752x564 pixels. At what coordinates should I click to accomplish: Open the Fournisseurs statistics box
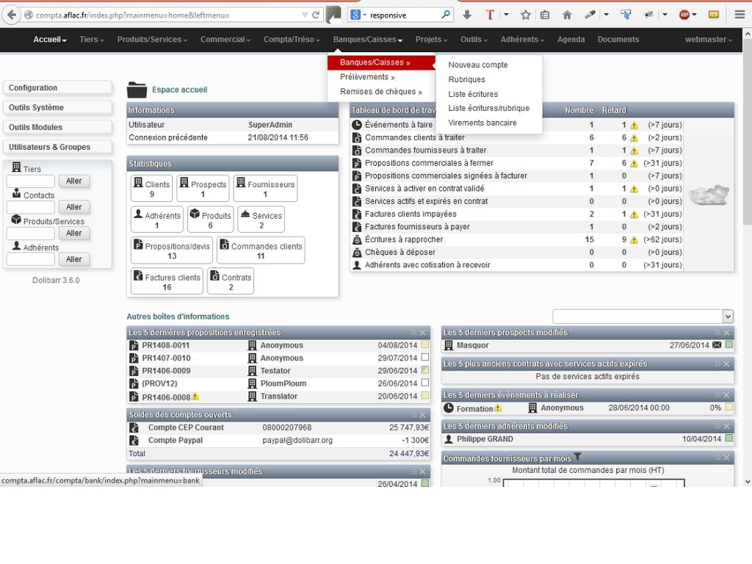point(265,188)
